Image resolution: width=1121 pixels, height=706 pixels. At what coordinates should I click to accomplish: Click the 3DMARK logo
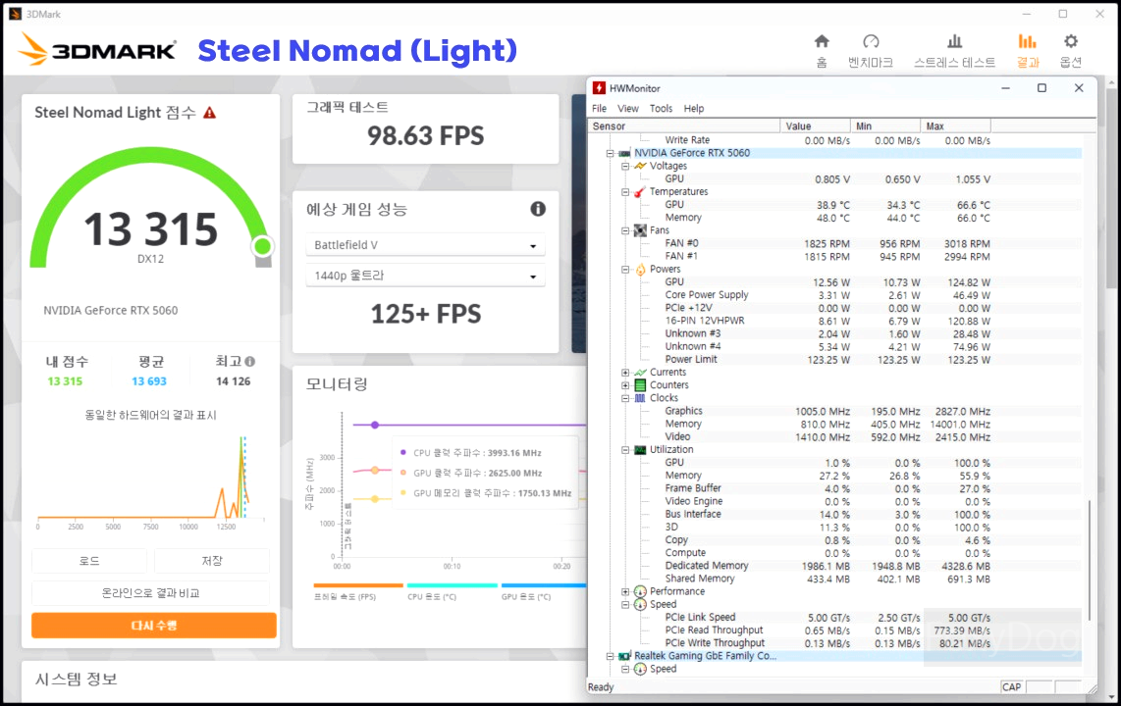tap(96, 50)
